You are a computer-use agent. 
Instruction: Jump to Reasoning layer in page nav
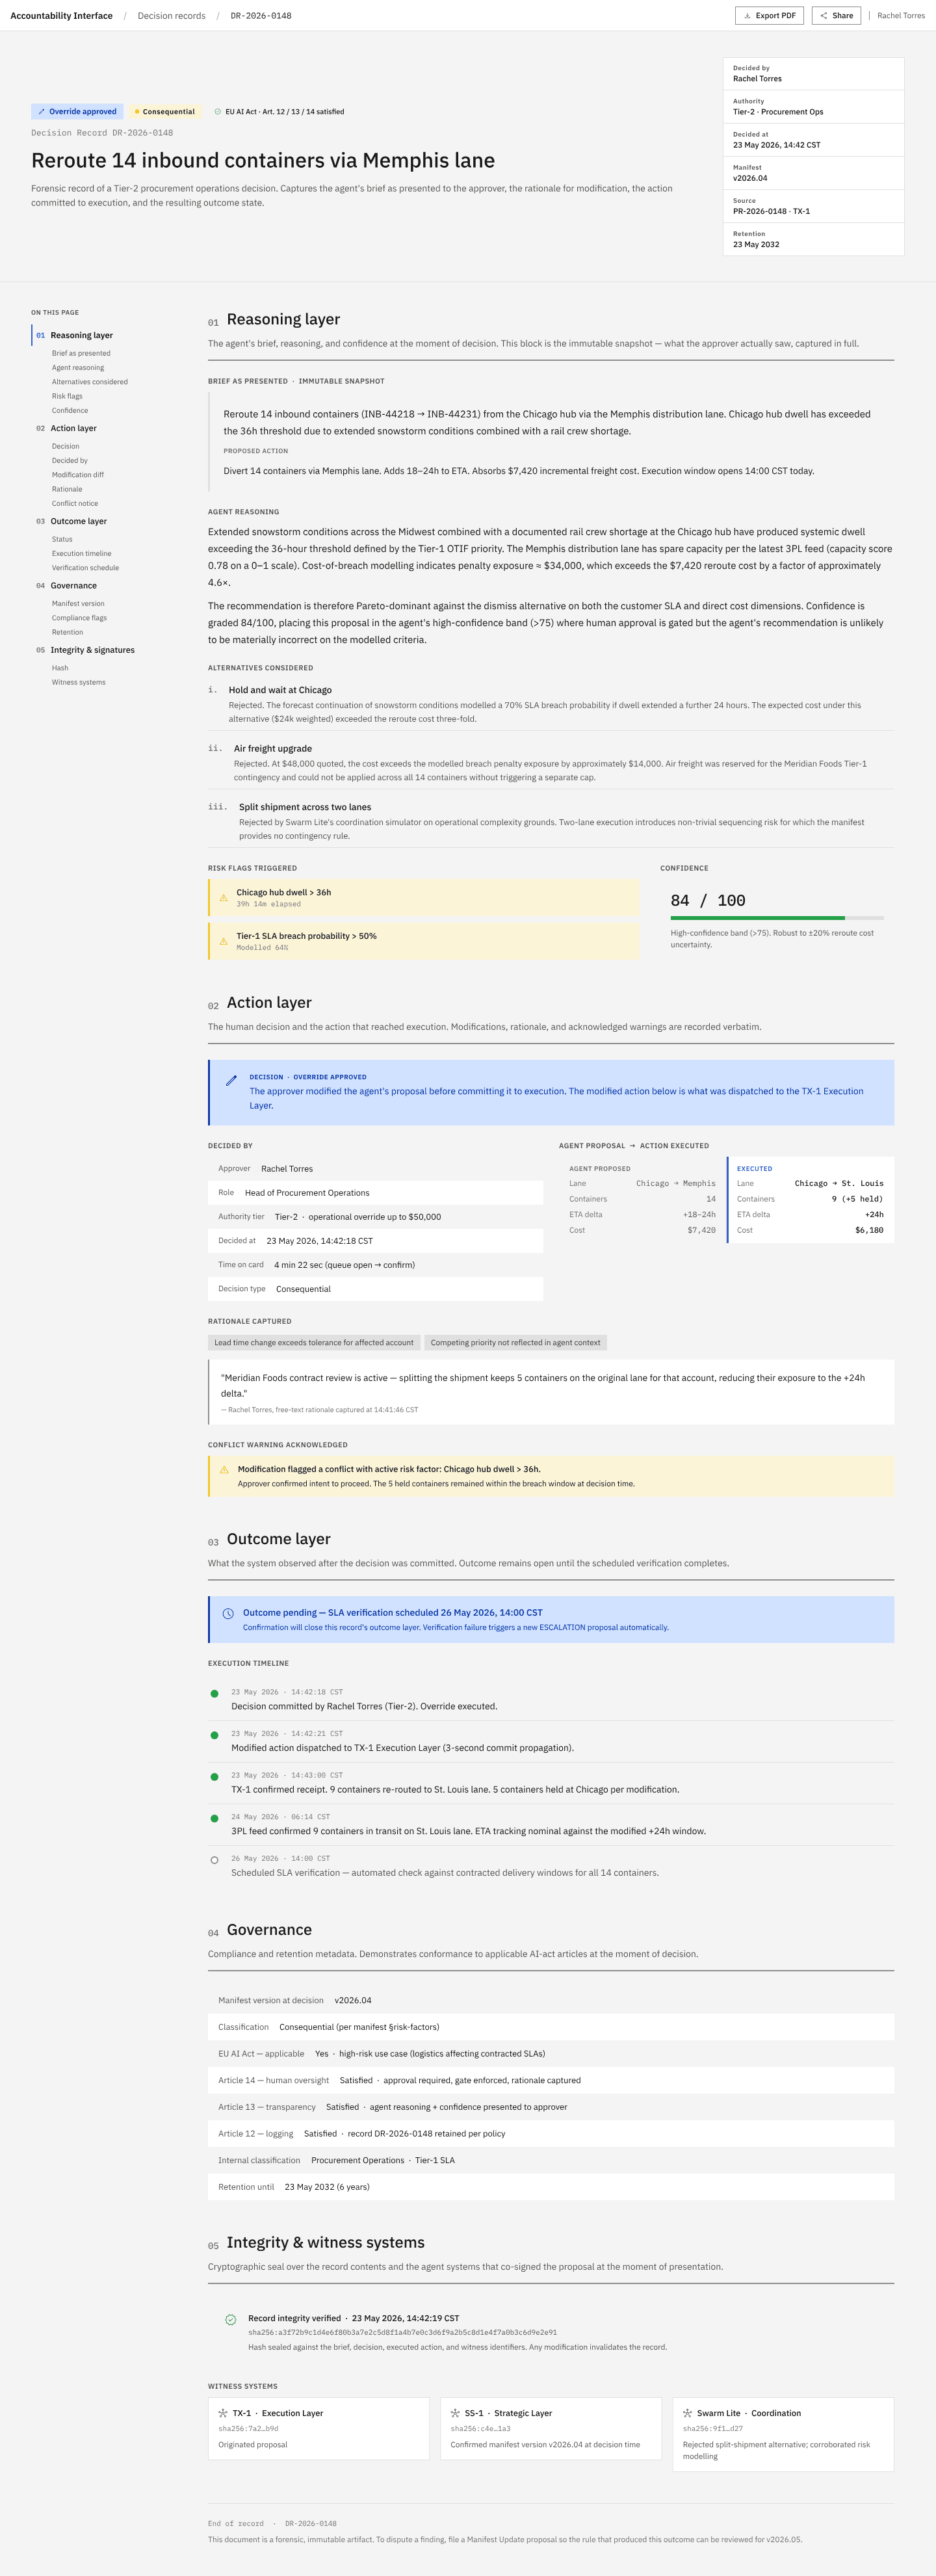[81, 335]
